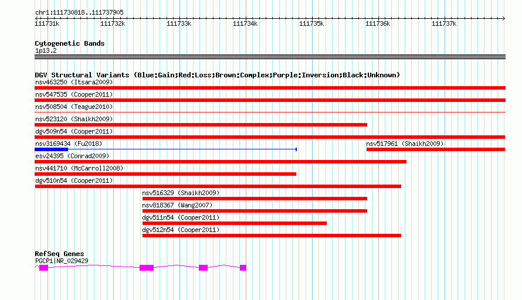Click the ruler's left arrowhead

[36, 18]
